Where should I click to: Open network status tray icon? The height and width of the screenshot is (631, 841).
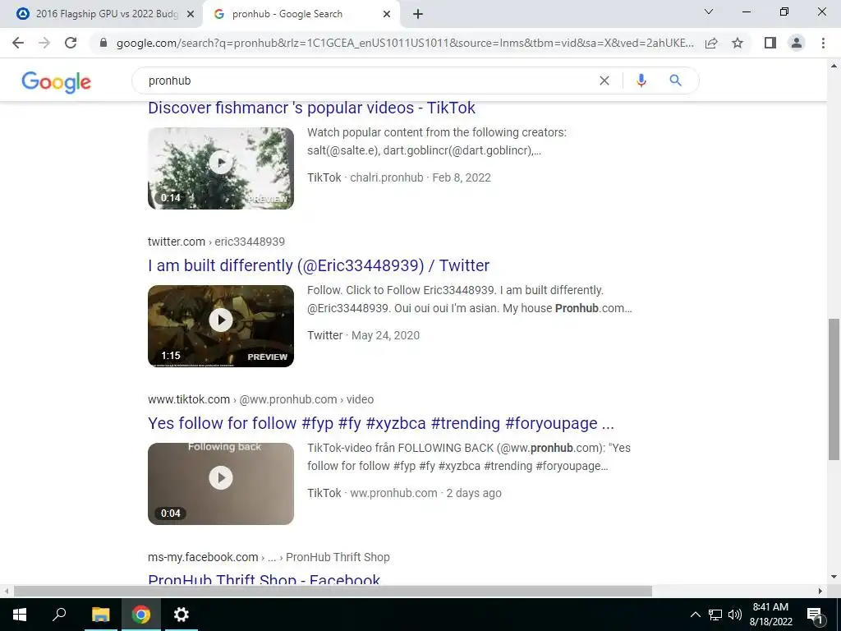pyautogui.click(x=715, y=615)
